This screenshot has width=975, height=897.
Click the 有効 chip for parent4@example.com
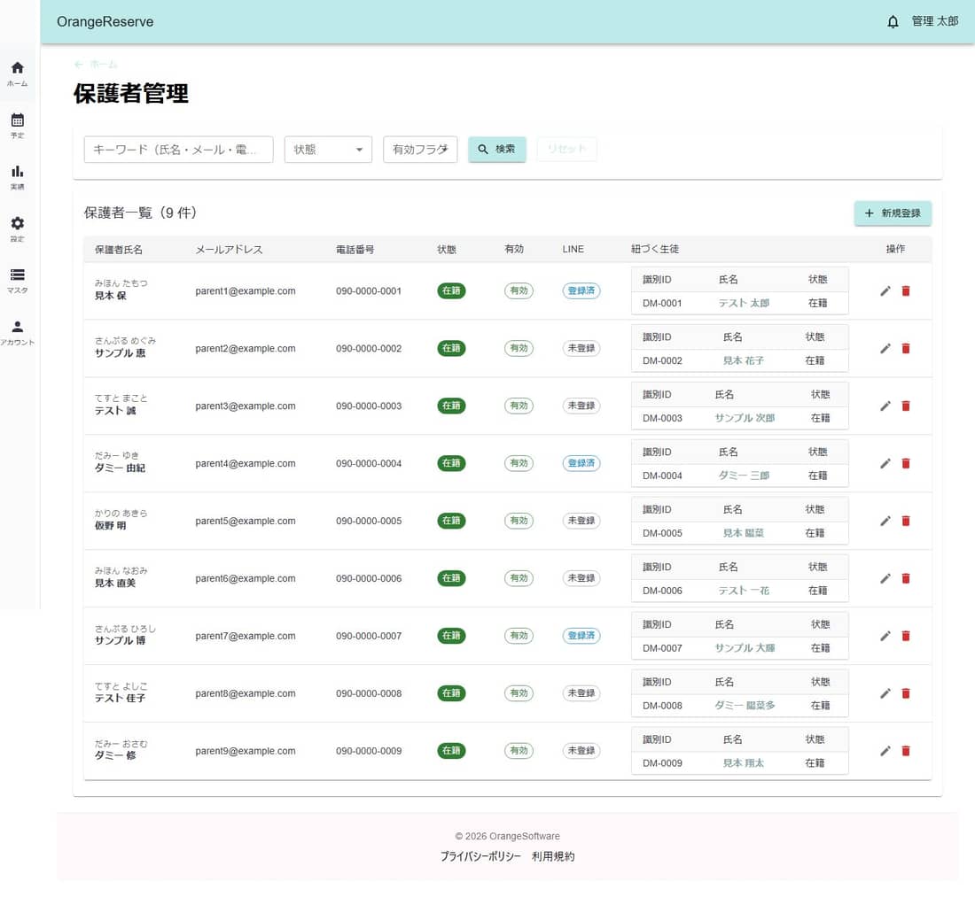[x=519, y=463]
